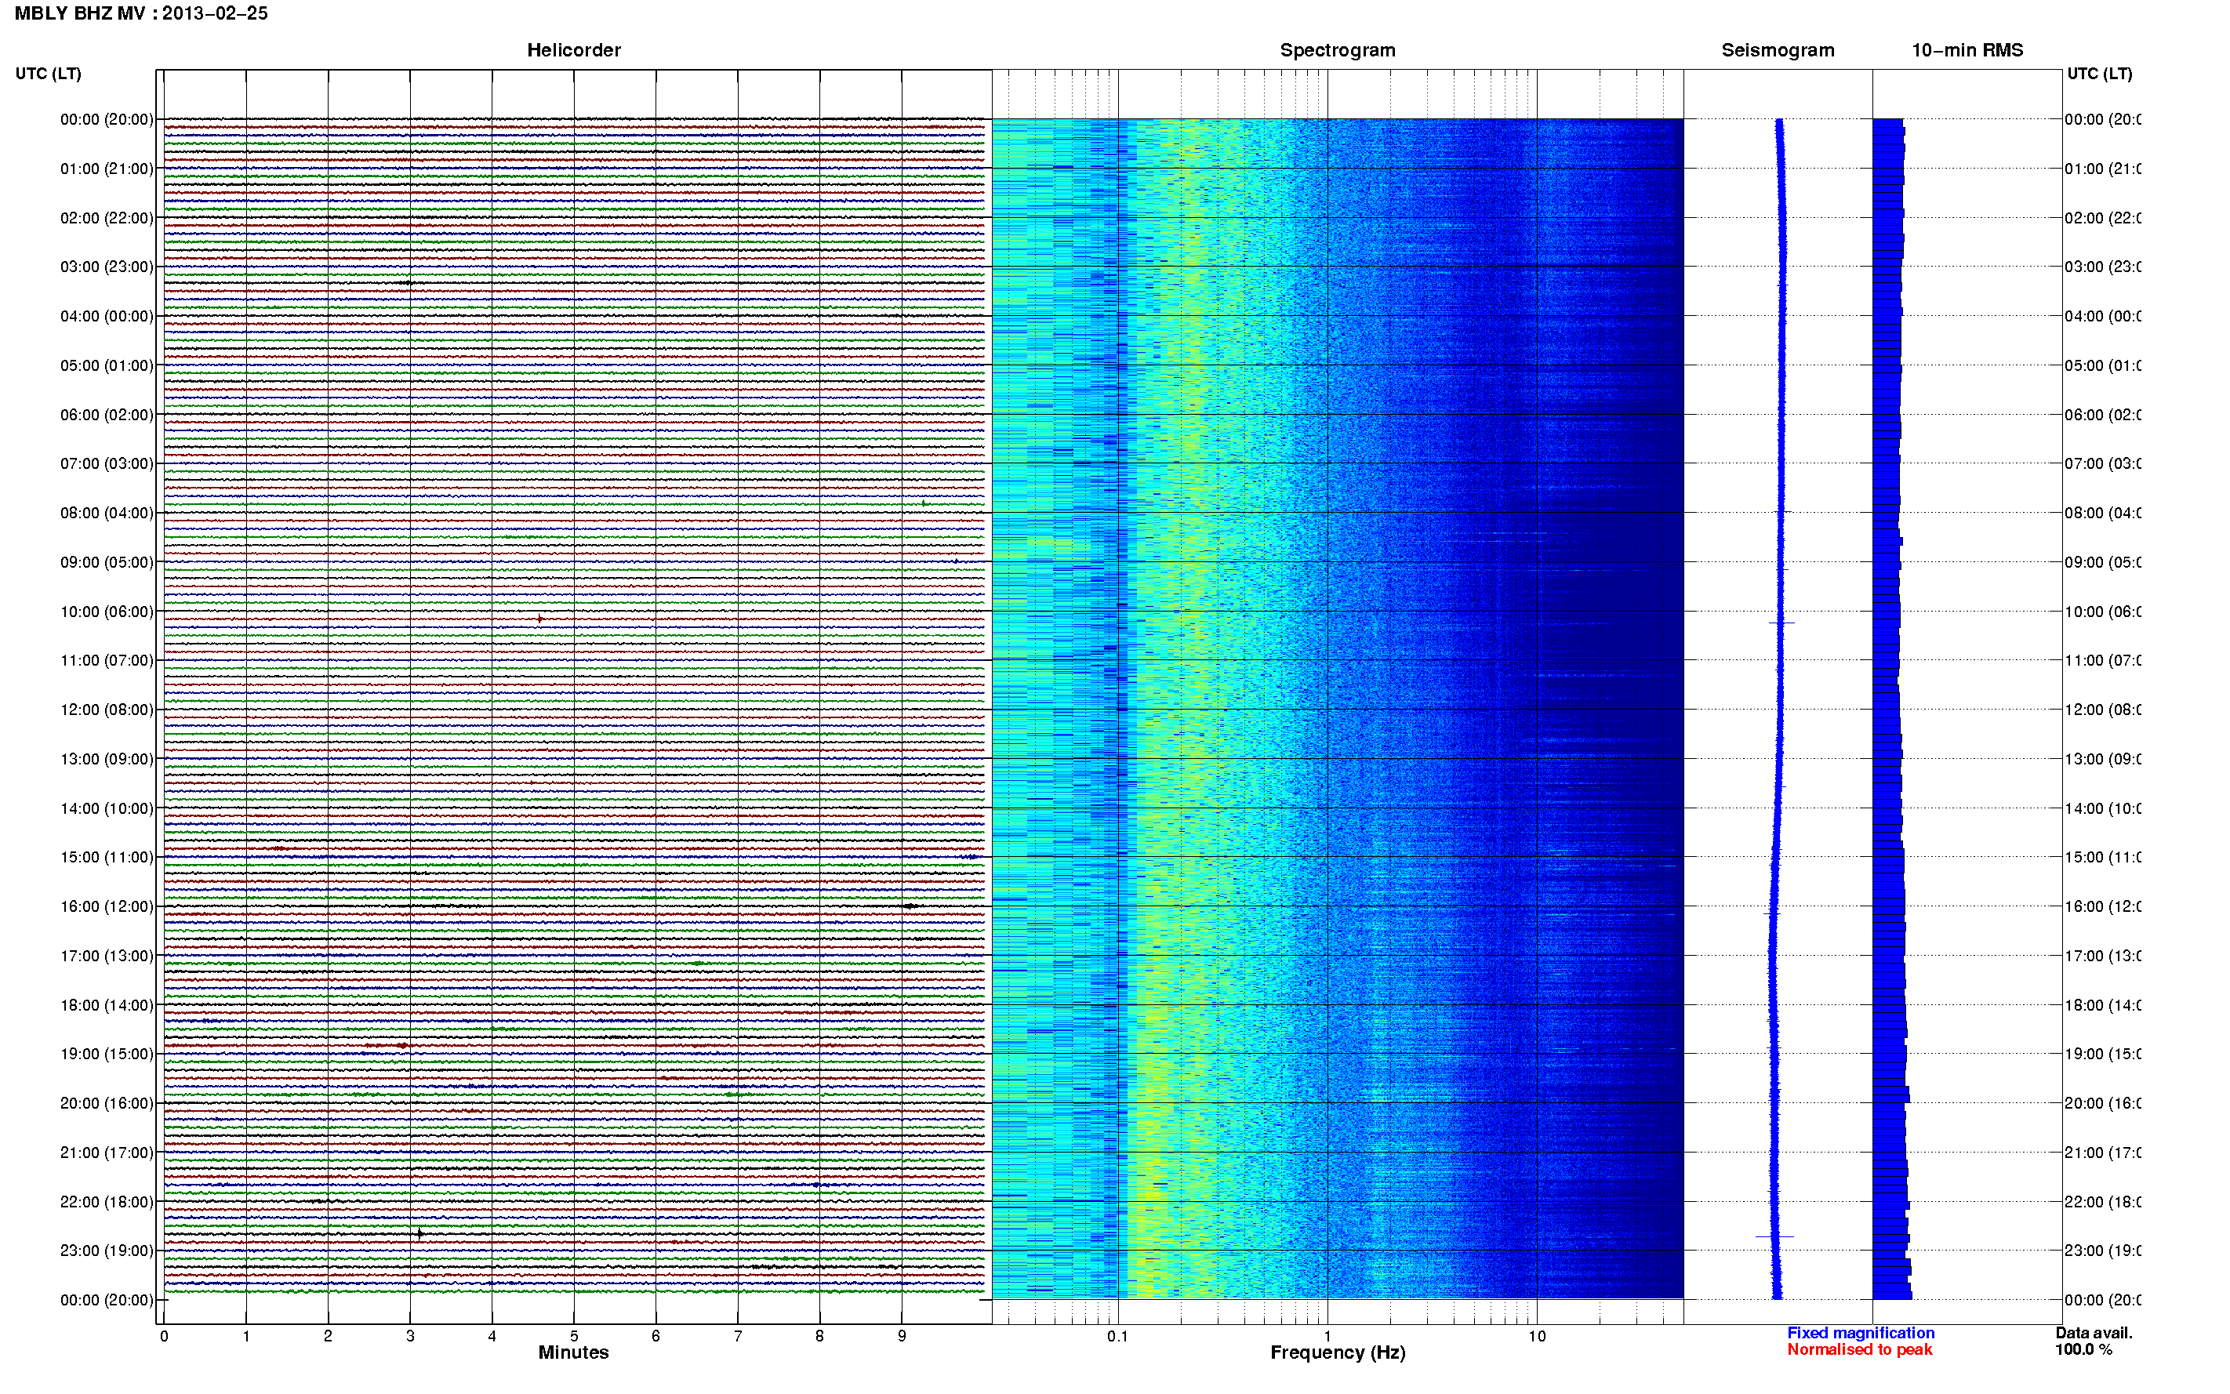Click the 22:00 (18:00) helicorder time label
This screenshot has width=2230, height=1394.
[x=107, y=1202]
